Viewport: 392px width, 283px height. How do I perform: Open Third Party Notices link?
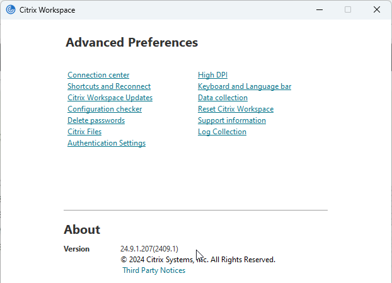tap(154, 270)
